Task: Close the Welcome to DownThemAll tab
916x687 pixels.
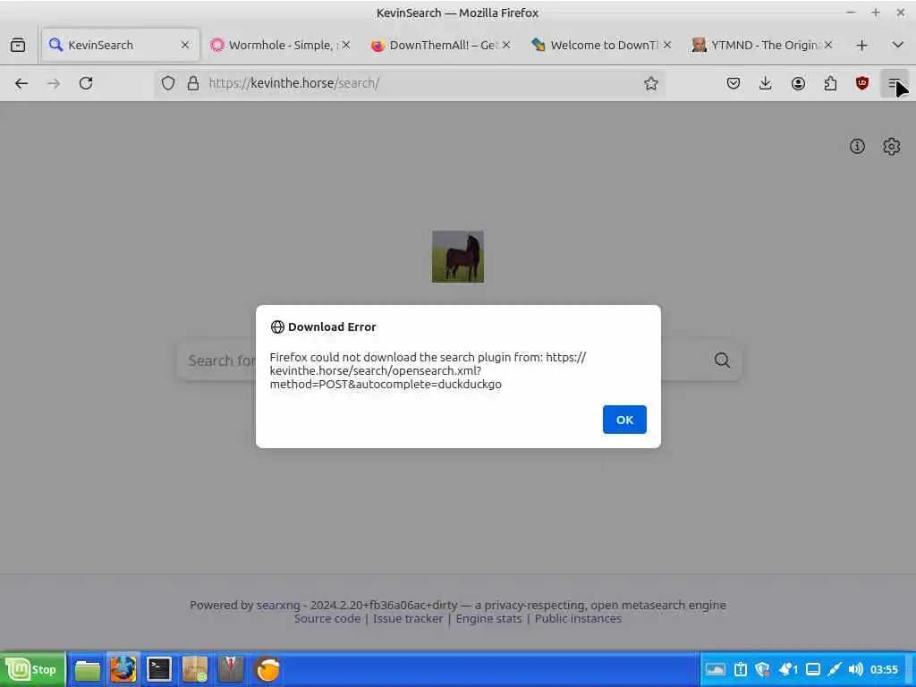Action: (667, 45)
